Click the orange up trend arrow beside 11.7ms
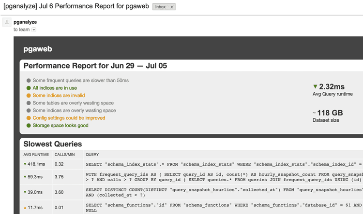The height and width of the screenshot is (214, 363). coord(25,208)
